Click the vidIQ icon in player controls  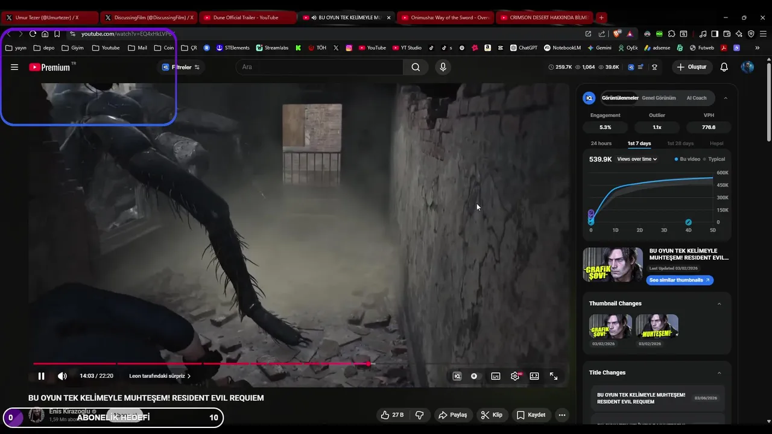[457, 376]
